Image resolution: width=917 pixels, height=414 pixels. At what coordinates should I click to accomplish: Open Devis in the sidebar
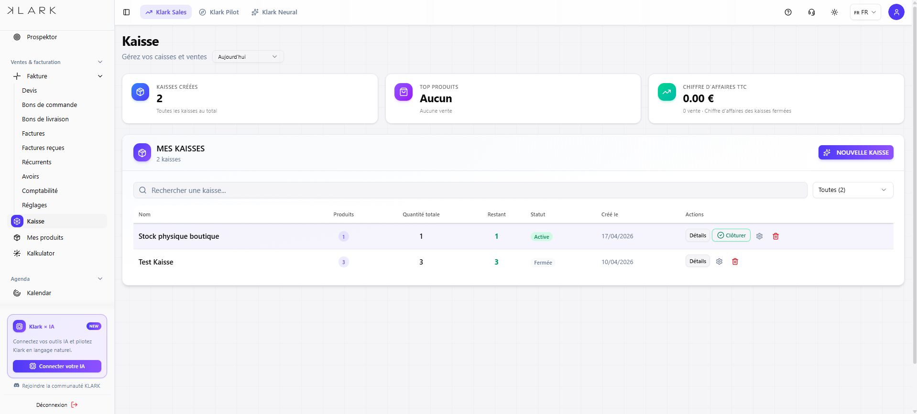pyautogui.click(x=30, y=91)
